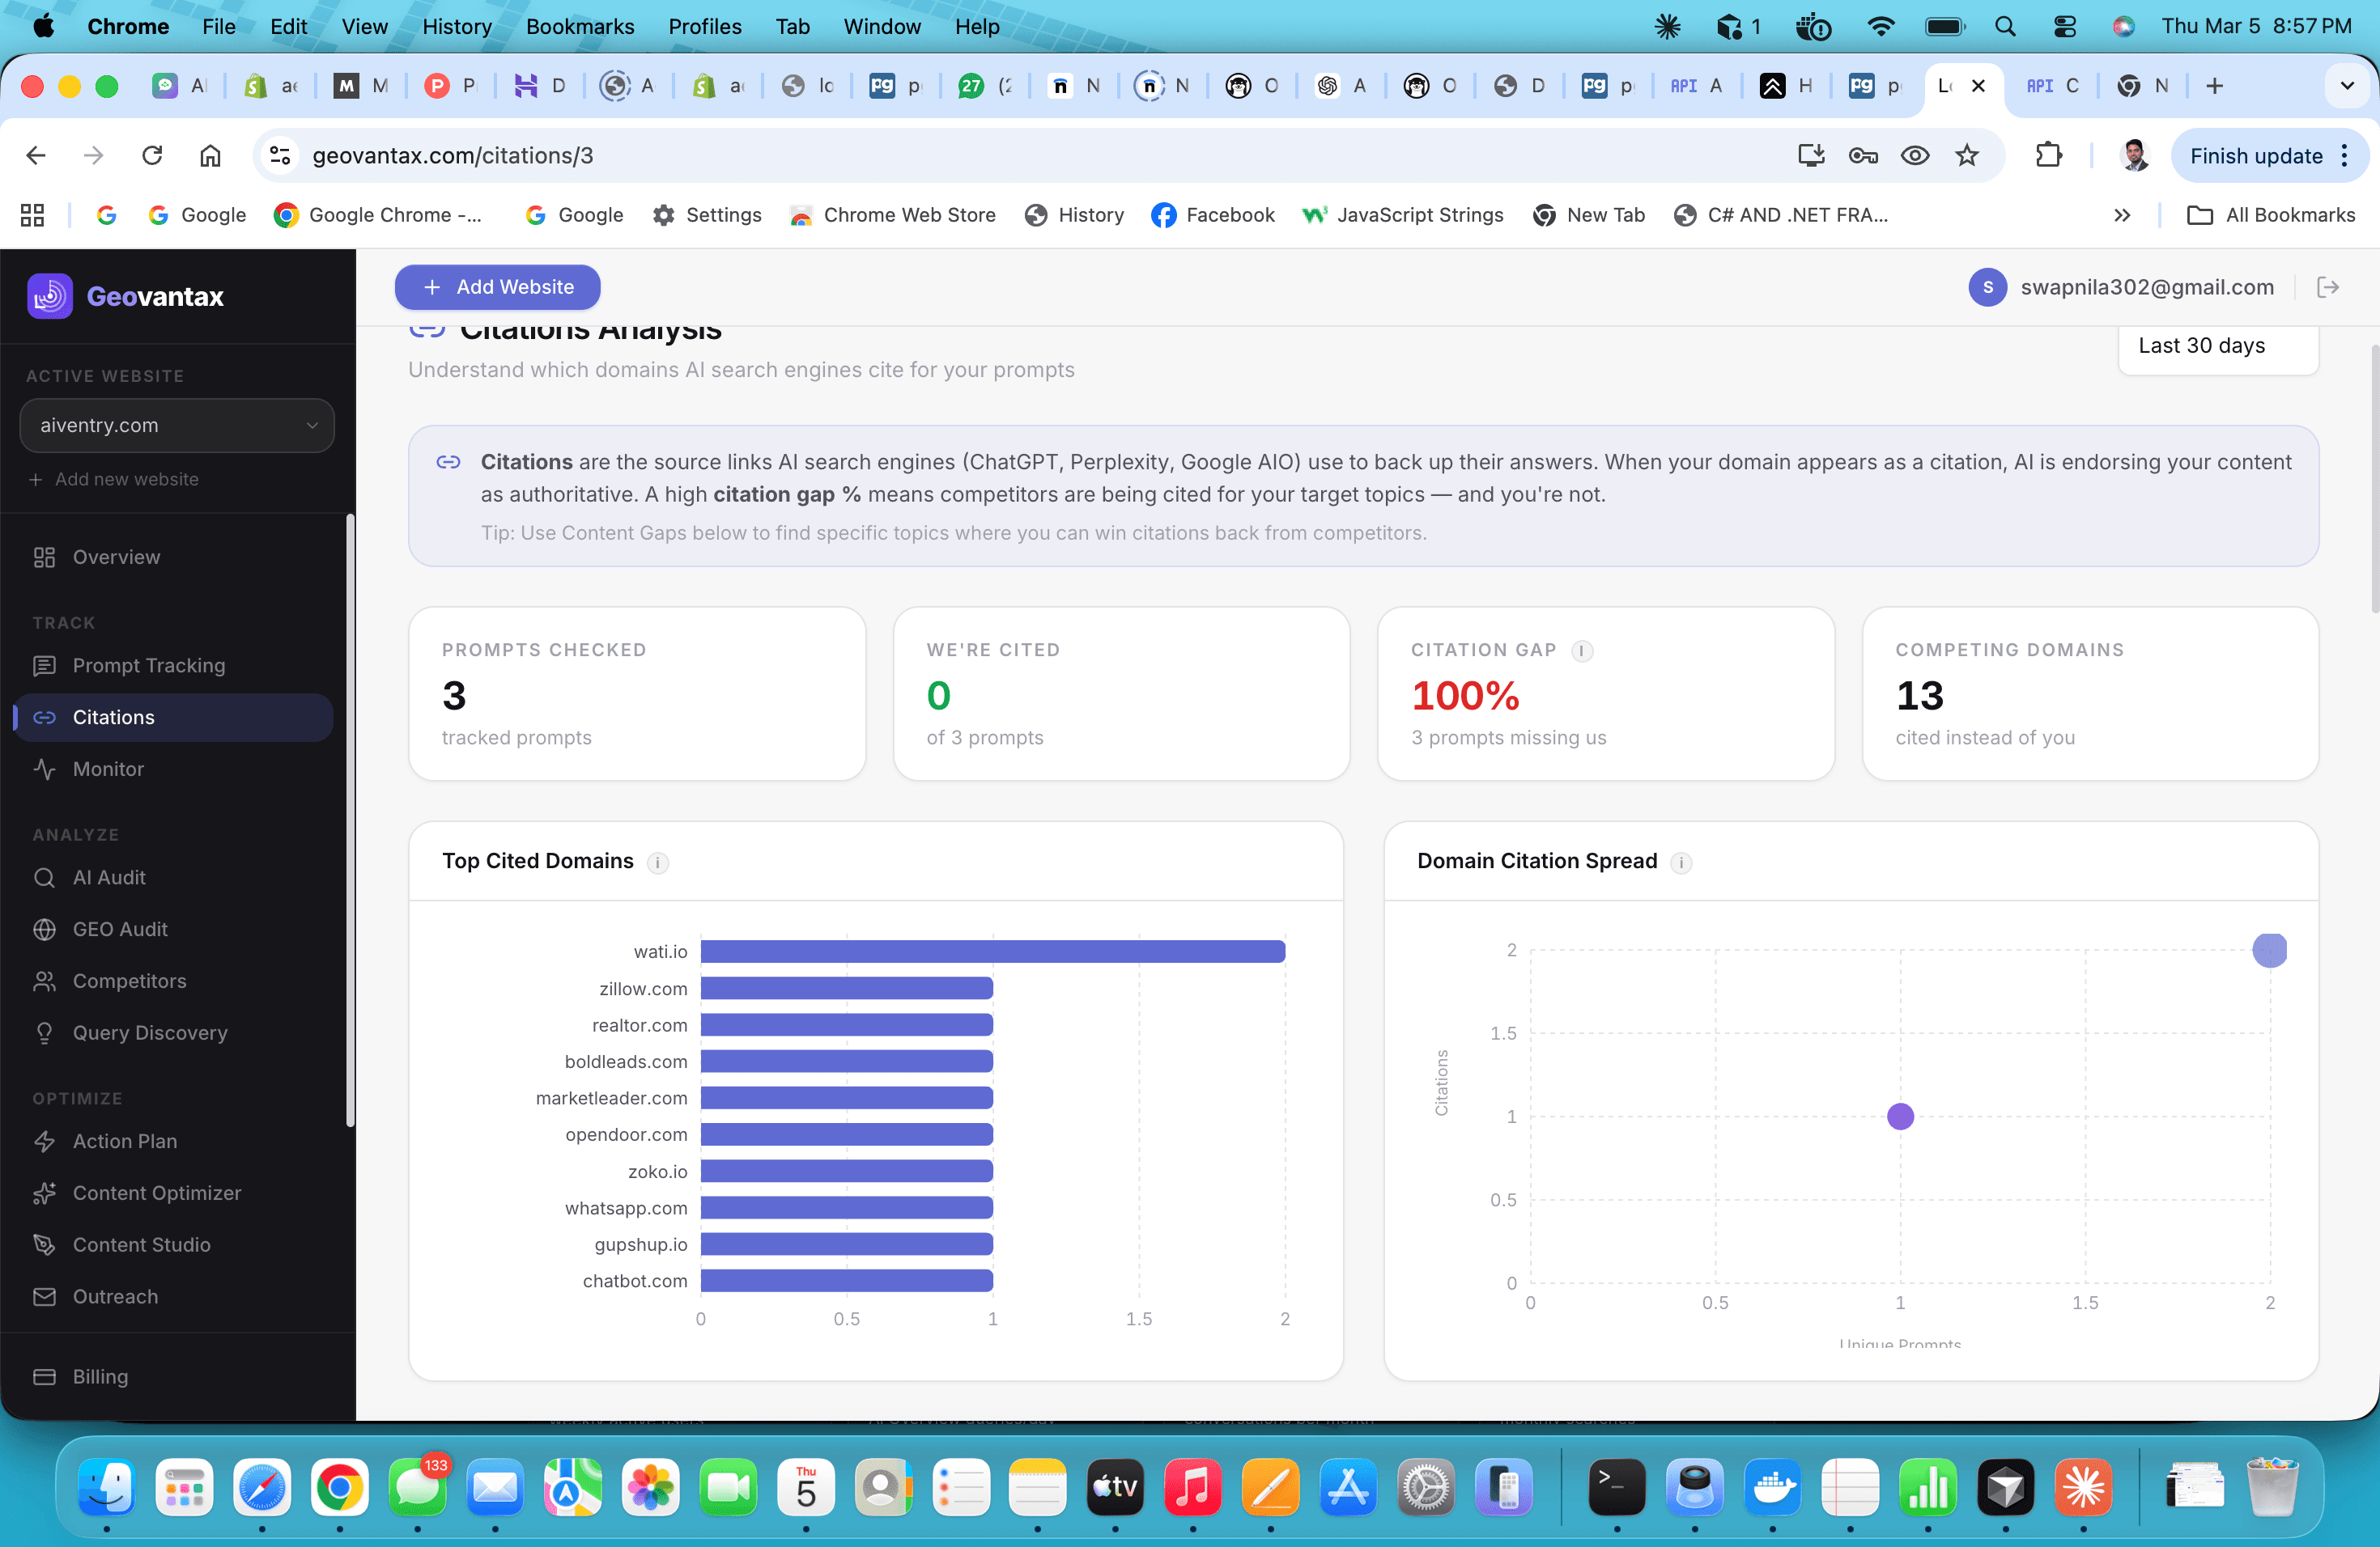Open the Chrome History menu
Viewport: 2380px width, 1547px height.
456,27
